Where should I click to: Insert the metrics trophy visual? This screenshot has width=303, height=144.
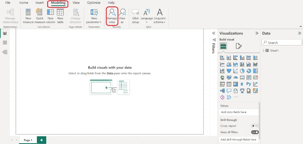242,91
